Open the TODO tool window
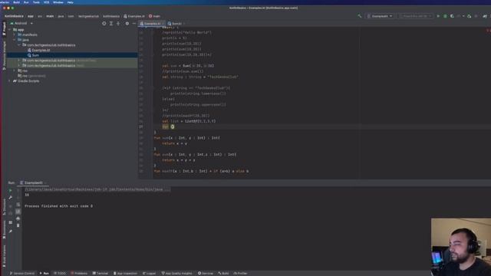This screenshot has height=276, width=491. (x=60, y=274)
